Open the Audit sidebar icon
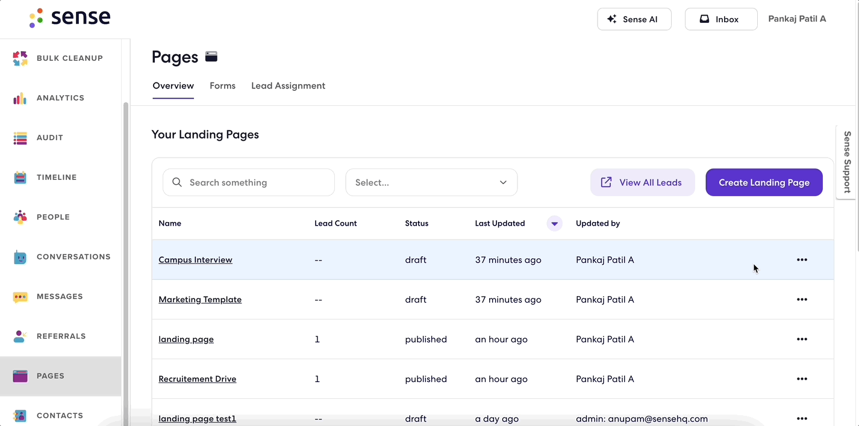The width and height of the screenshot is (859, 426). (x=20, y=138)
